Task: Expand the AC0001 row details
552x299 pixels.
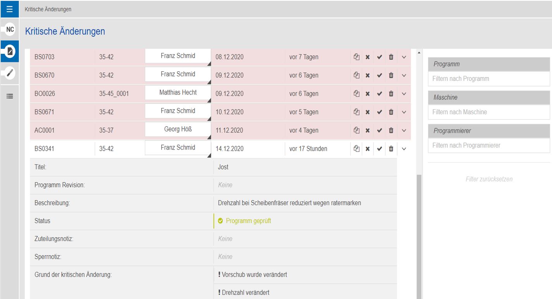Action: point(404,131)
